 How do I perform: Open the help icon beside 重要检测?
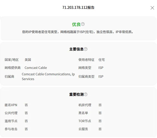coord(86,94)
